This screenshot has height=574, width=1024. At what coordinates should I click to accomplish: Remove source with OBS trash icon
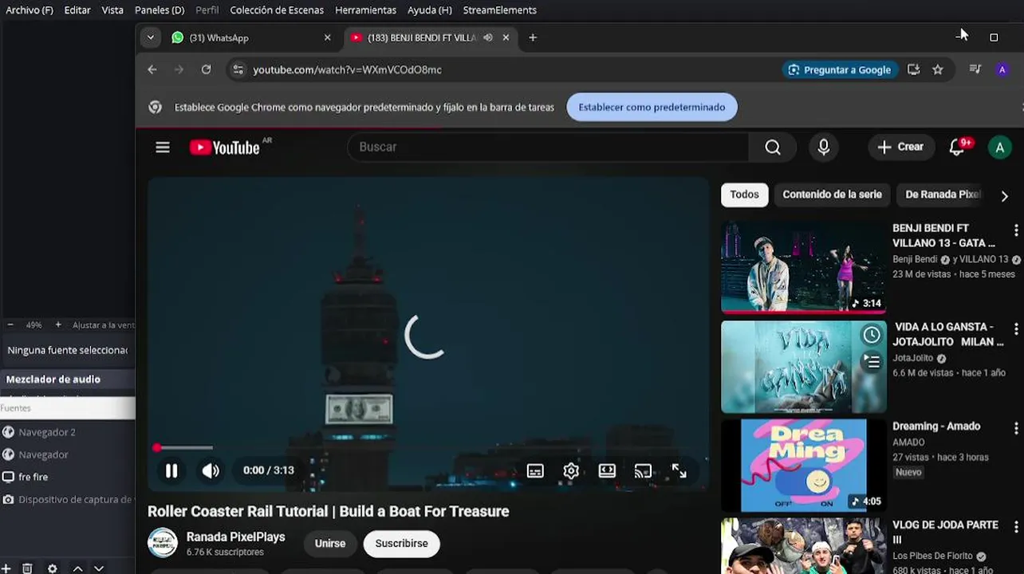(27, 568)
